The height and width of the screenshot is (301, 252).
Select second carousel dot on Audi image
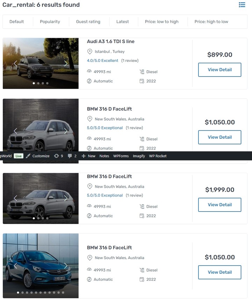[x=38, y=83]
